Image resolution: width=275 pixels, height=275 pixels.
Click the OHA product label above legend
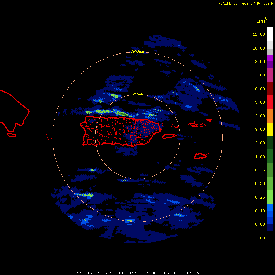click(269, 18)
